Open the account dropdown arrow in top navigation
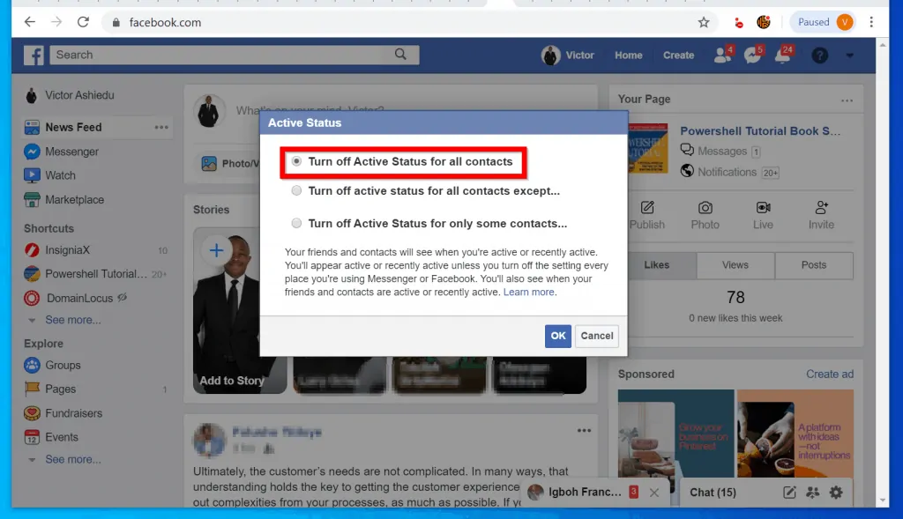Image resolution: width=903 pixels, height=519 pixels. (x=851, y=55)
